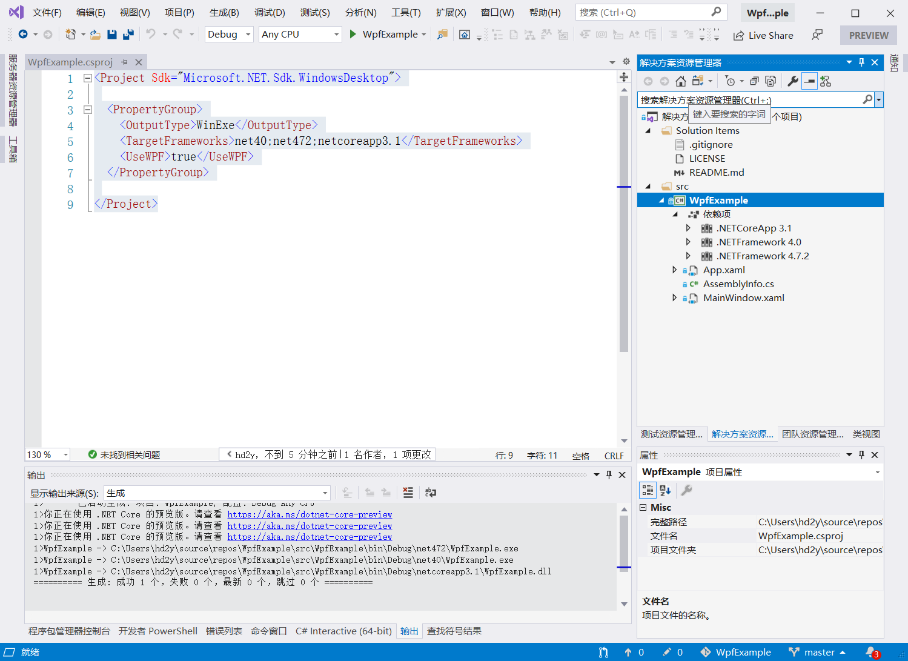
Task: Click the New Project toolbar icon
Action: pyautogui.click(x=71, y=35)
